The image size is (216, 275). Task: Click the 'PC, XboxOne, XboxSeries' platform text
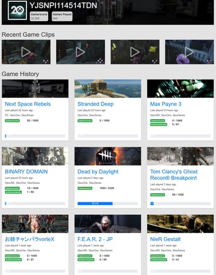tap(19, 115)
